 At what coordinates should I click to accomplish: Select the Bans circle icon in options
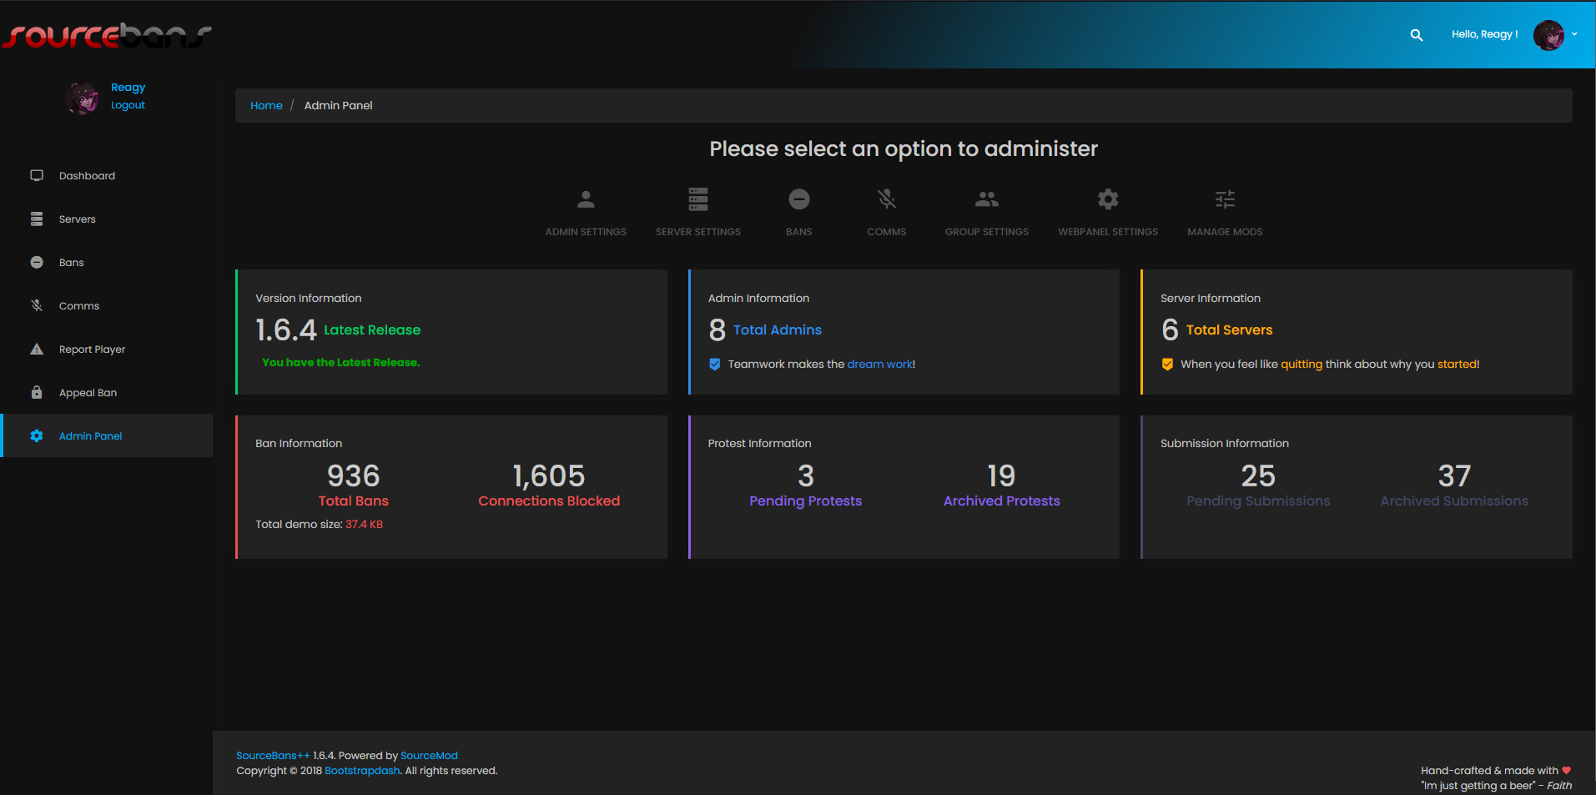point(798,199)
